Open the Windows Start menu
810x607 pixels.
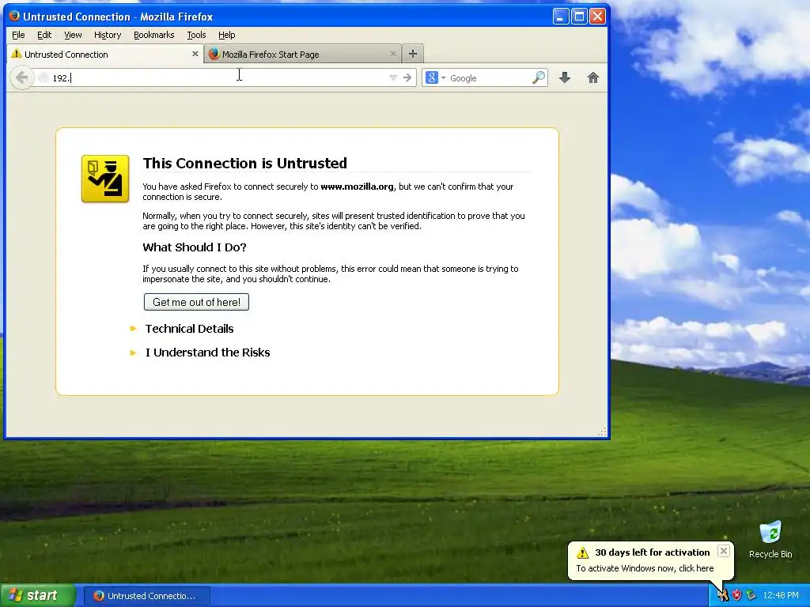coord(37,596)
